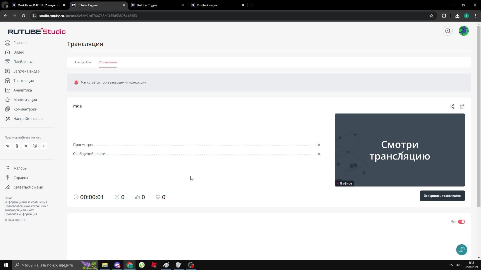The height and width of the screenshot is (270, 481).
Task: Open browser downloads icon
Action: point(457,15)
